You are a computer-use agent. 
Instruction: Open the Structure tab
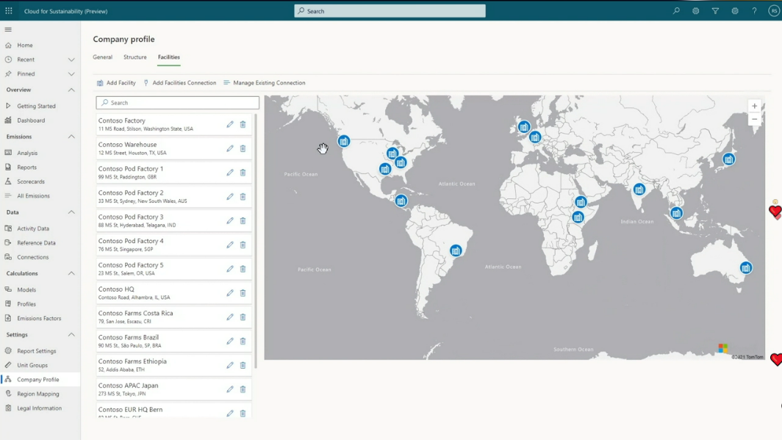134,57
